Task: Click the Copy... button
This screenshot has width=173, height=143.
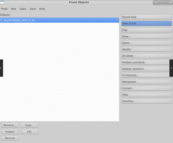Action: [x=29, y=125]
